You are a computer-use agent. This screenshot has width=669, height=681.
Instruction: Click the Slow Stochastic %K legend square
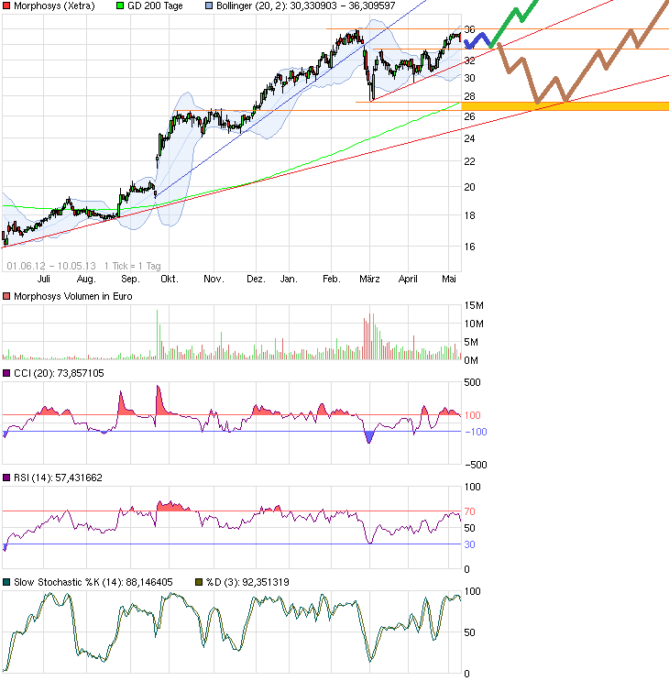tap(6, 582)
